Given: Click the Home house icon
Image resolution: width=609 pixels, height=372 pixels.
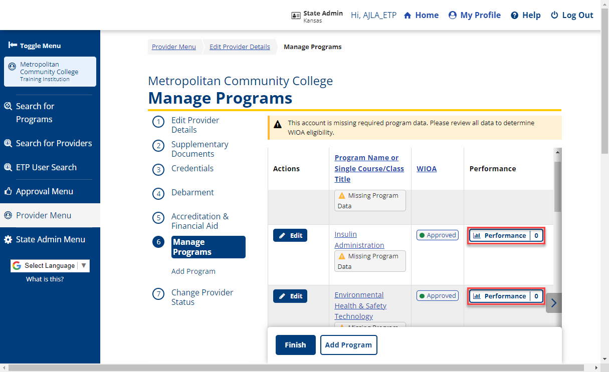Looking at the screenshot, I should click(408, 16).
